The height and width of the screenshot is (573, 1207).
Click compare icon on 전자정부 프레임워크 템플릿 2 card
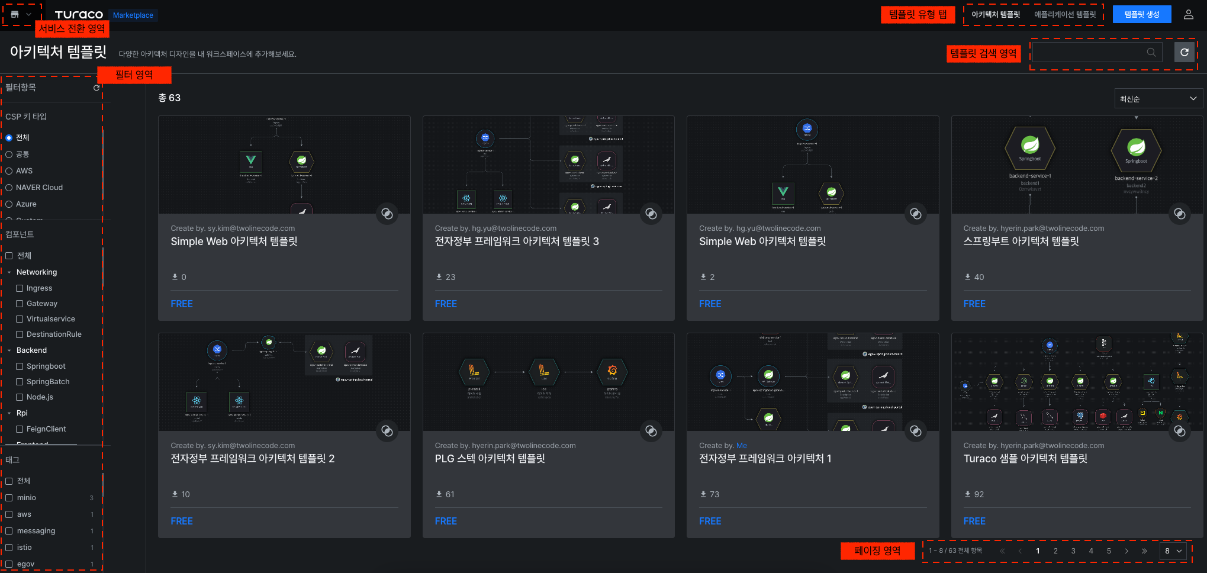(387, 431)
